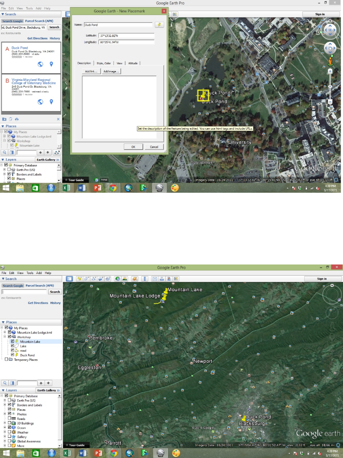Uncheck Duck Pond placemark checkbox in Places tree
This screenshot has width=343, height=458.
pos(13,355)
